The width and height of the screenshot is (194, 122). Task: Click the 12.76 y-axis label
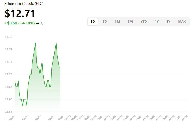click(9, 37)
